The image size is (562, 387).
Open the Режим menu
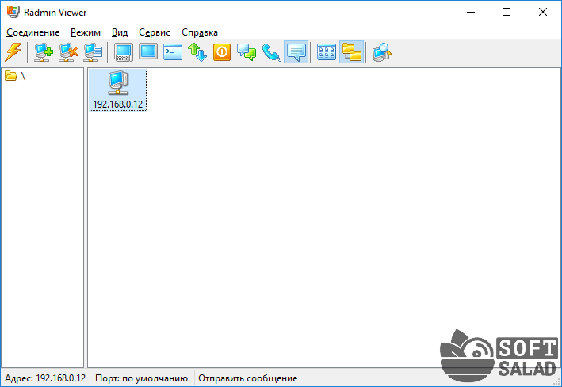click(x=86, y=32)
